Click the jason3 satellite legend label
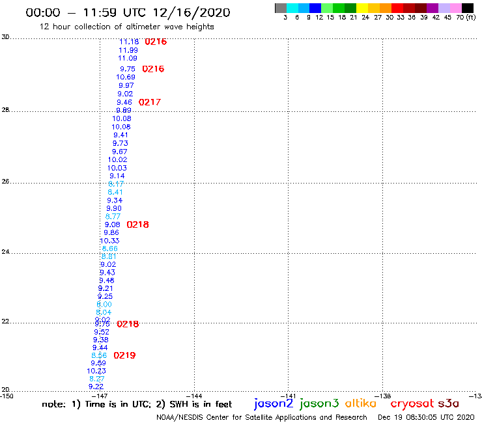 319,403
